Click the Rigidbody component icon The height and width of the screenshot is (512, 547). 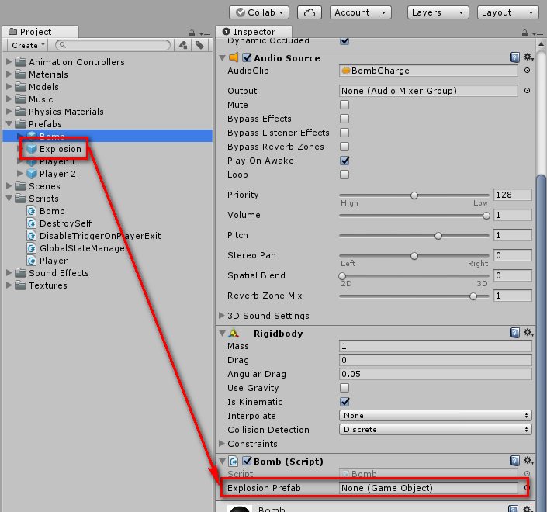click(x=234, y=334)
